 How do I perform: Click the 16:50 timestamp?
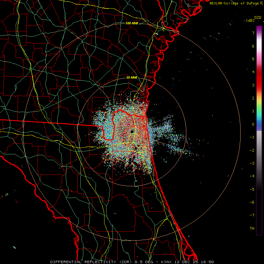click(x=207, y=262)
